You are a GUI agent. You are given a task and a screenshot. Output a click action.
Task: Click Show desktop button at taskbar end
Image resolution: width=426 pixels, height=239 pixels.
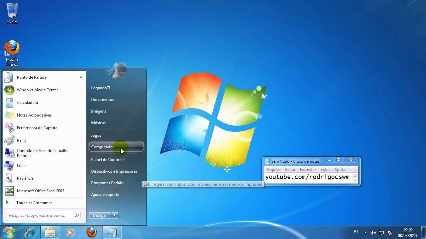click(423, 233)
